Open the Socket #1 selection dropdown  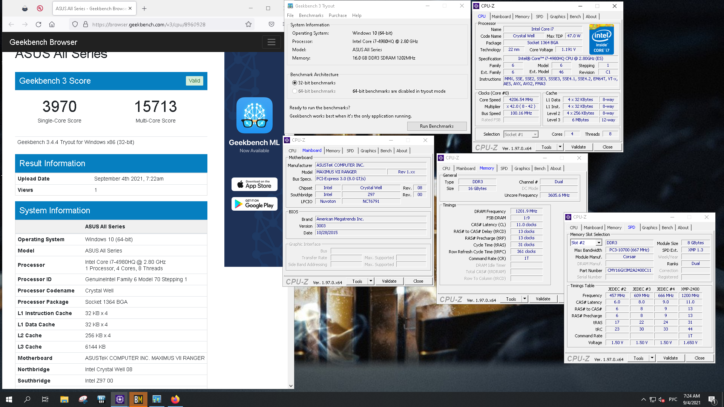point(535,135)
